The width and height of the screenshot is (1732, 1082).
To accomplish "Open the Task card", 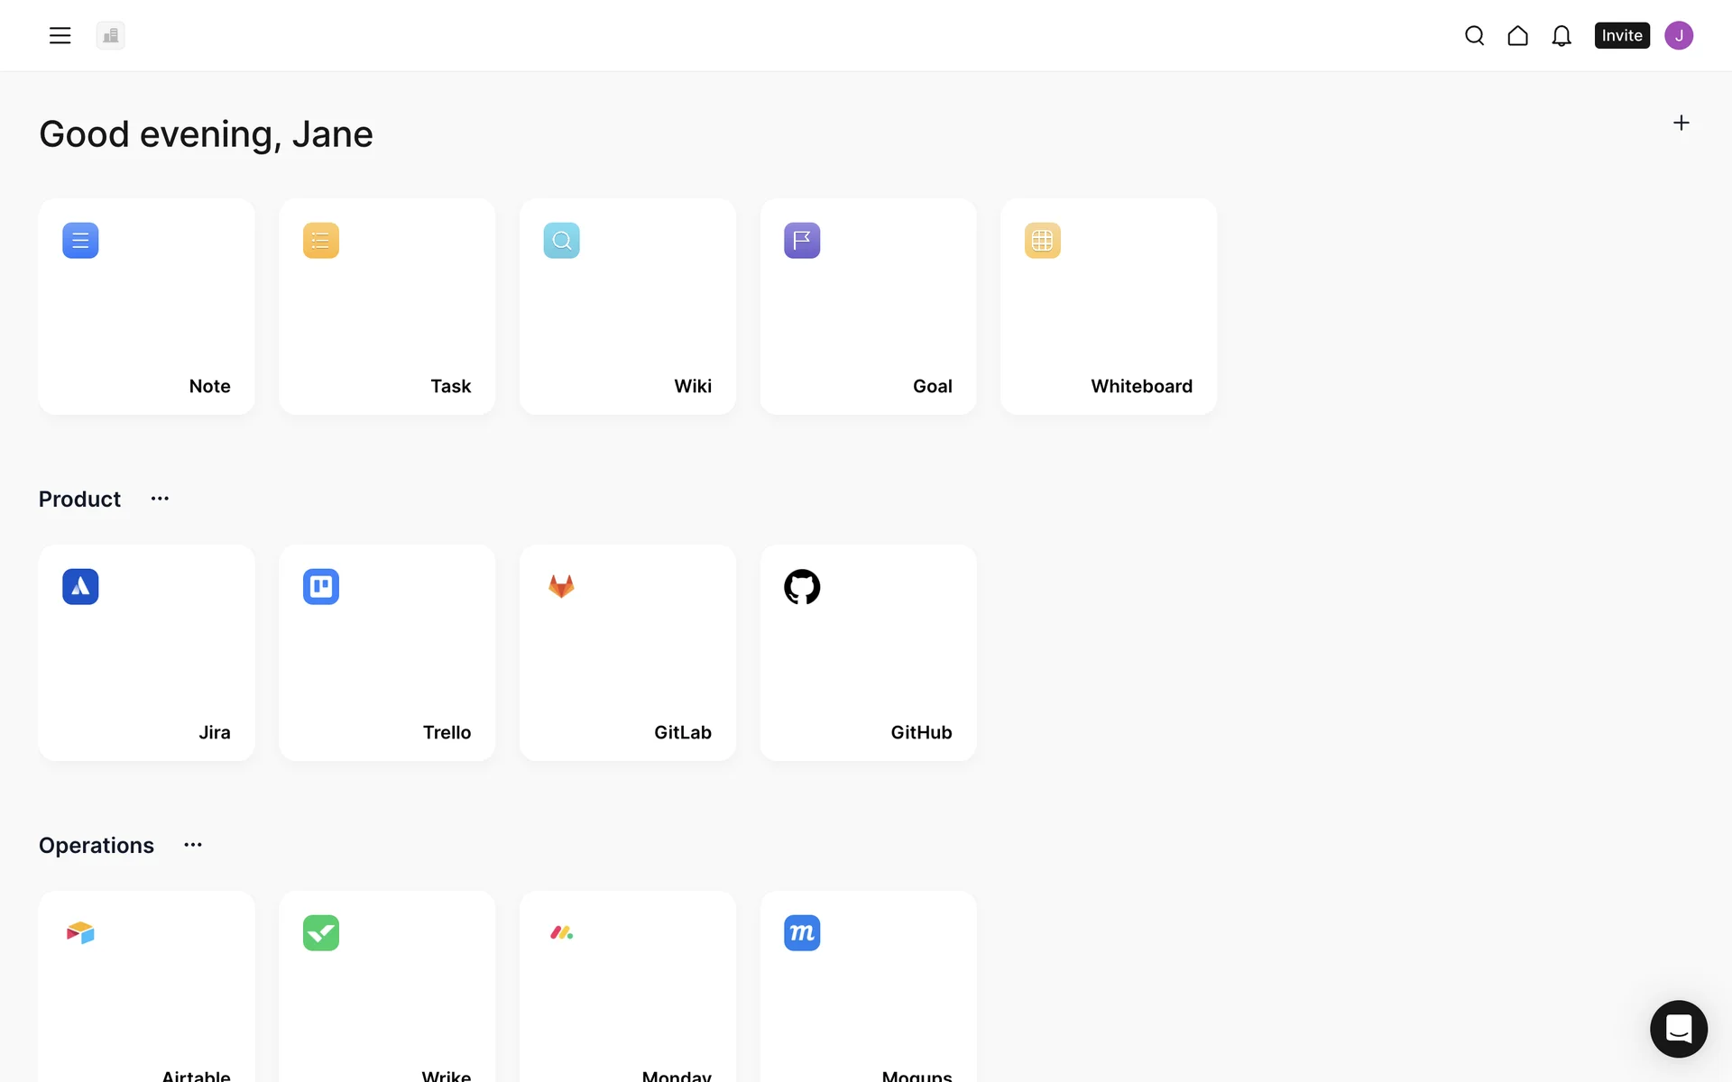I will [x=387, y=307].
